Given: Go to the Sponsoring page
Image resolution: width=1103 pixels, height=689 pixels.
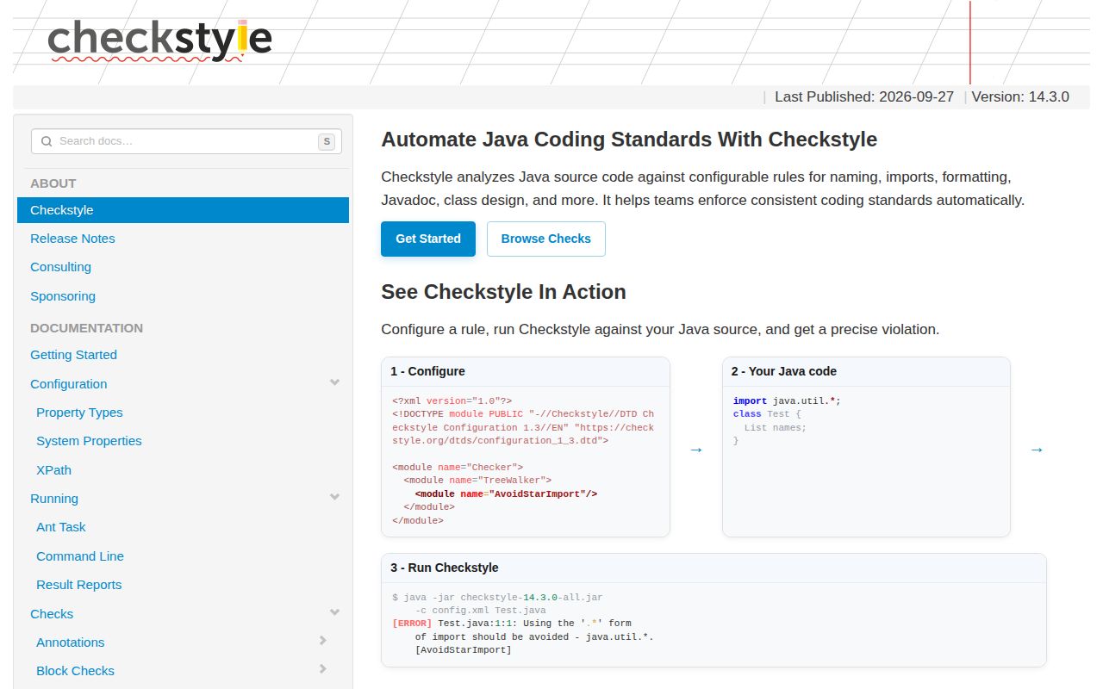Looking at the screenshot, I should 63,296.
